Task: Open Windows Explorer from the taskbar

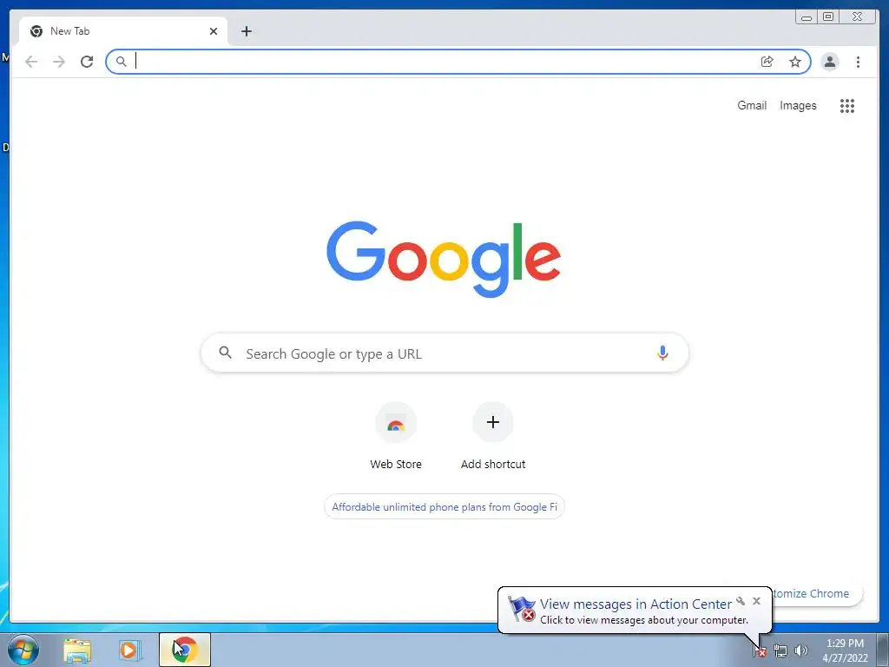Action: click(77, 650)
